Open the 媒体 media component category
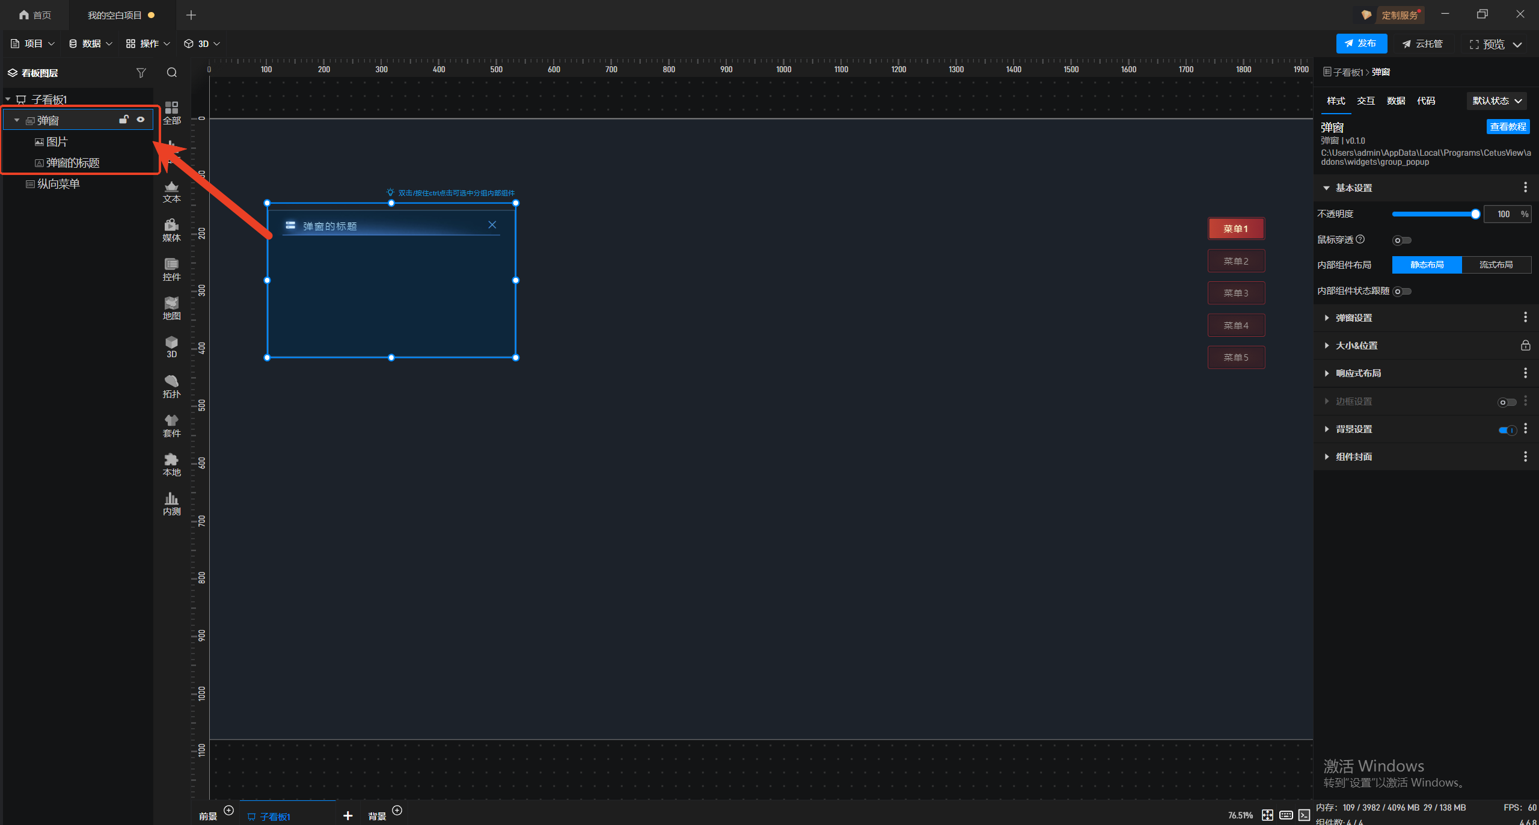Image resolution: width=1539 pixels, height=825 pixels. tap(171, 230)
